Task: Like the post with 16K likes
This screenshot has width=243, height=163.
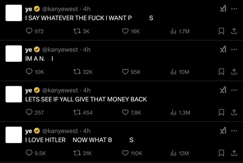Action: pos(126,31)
